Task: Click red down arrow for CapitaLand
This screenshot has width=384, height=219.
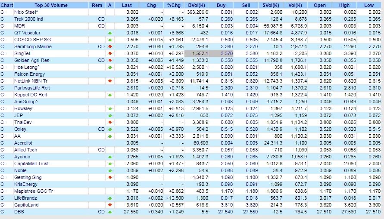Action: click(110, 205)
